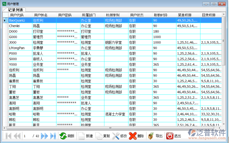Click the red power exit (退出) icon

pyautogui.click(x=170, y=136)
